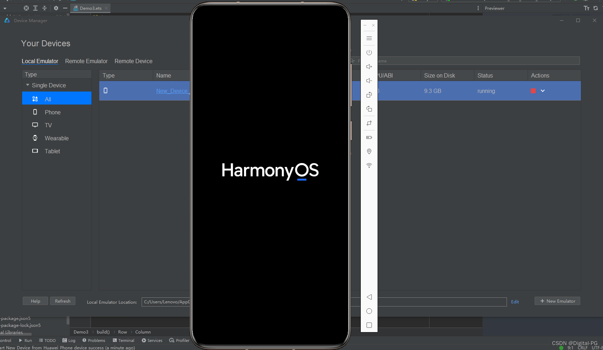Filter devices by Wearable

57,138
